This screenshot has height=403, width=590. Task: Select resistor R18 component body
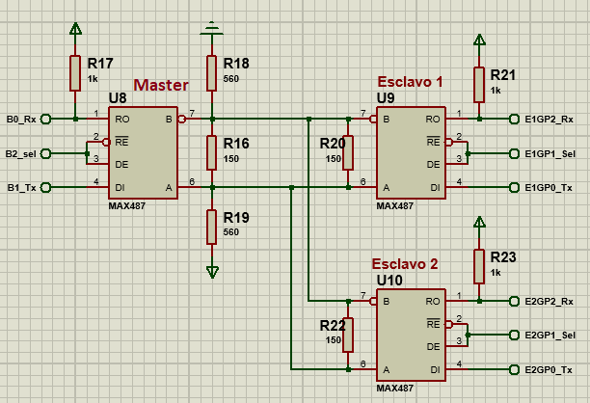(212, 73)
